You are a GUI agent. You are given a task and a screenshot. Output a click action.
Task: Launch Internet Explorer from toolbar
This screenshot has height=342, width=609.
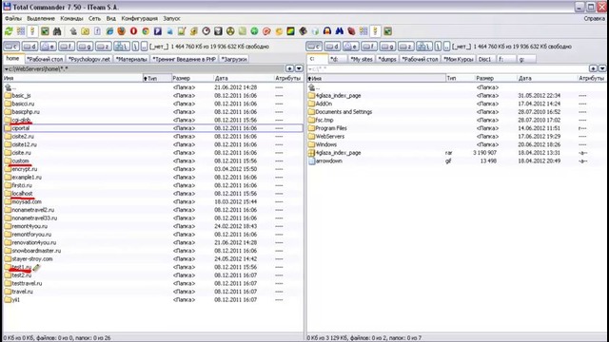pyautogui.click(x=109, y=31)
